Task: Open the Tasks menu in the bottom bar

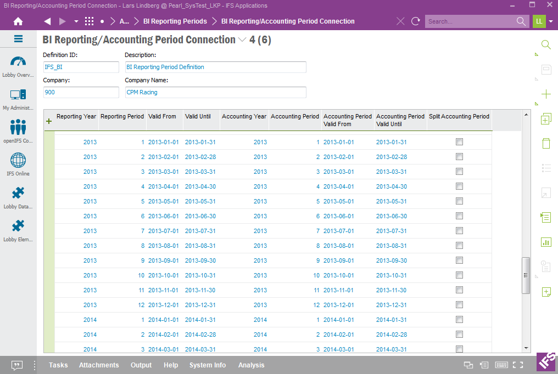Action: [58, 365]
